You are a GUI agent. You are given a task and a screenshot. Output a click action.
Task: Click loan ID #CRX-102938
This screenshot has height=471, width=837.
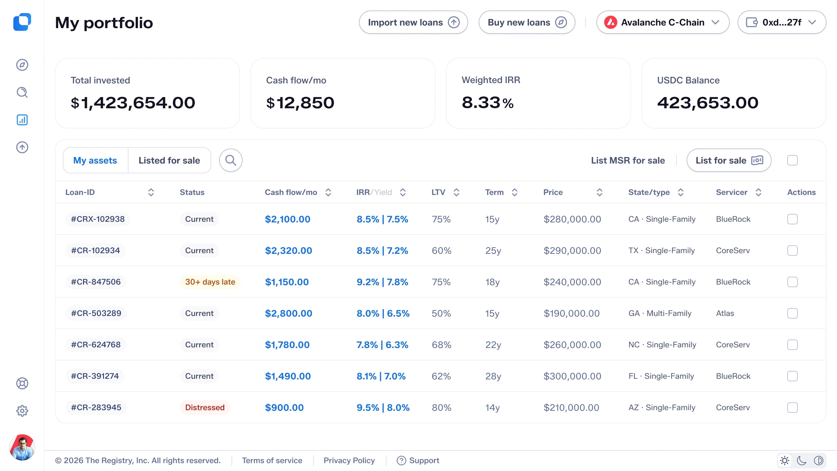[x=98, y=219]
